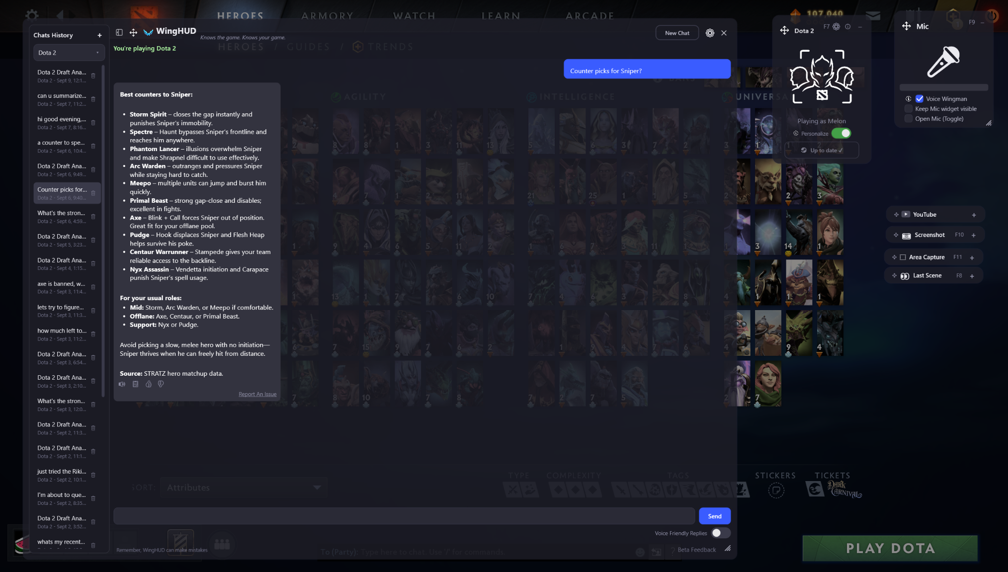Open the Dota 2 game filter dropdown
1008x572 pixels.
69,53
